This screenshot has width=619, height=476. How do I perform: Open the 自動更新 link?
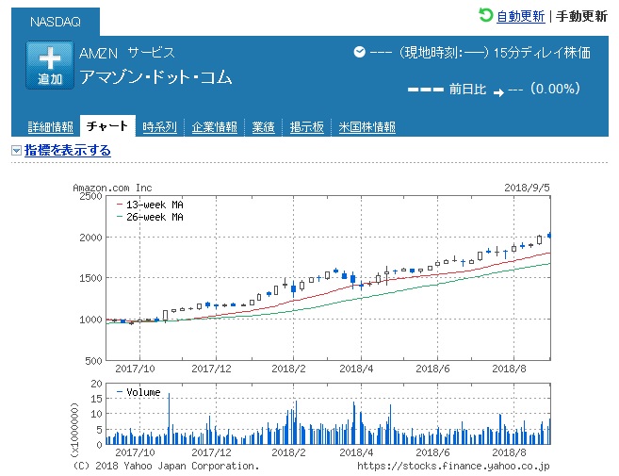click(x=520, y=16)
